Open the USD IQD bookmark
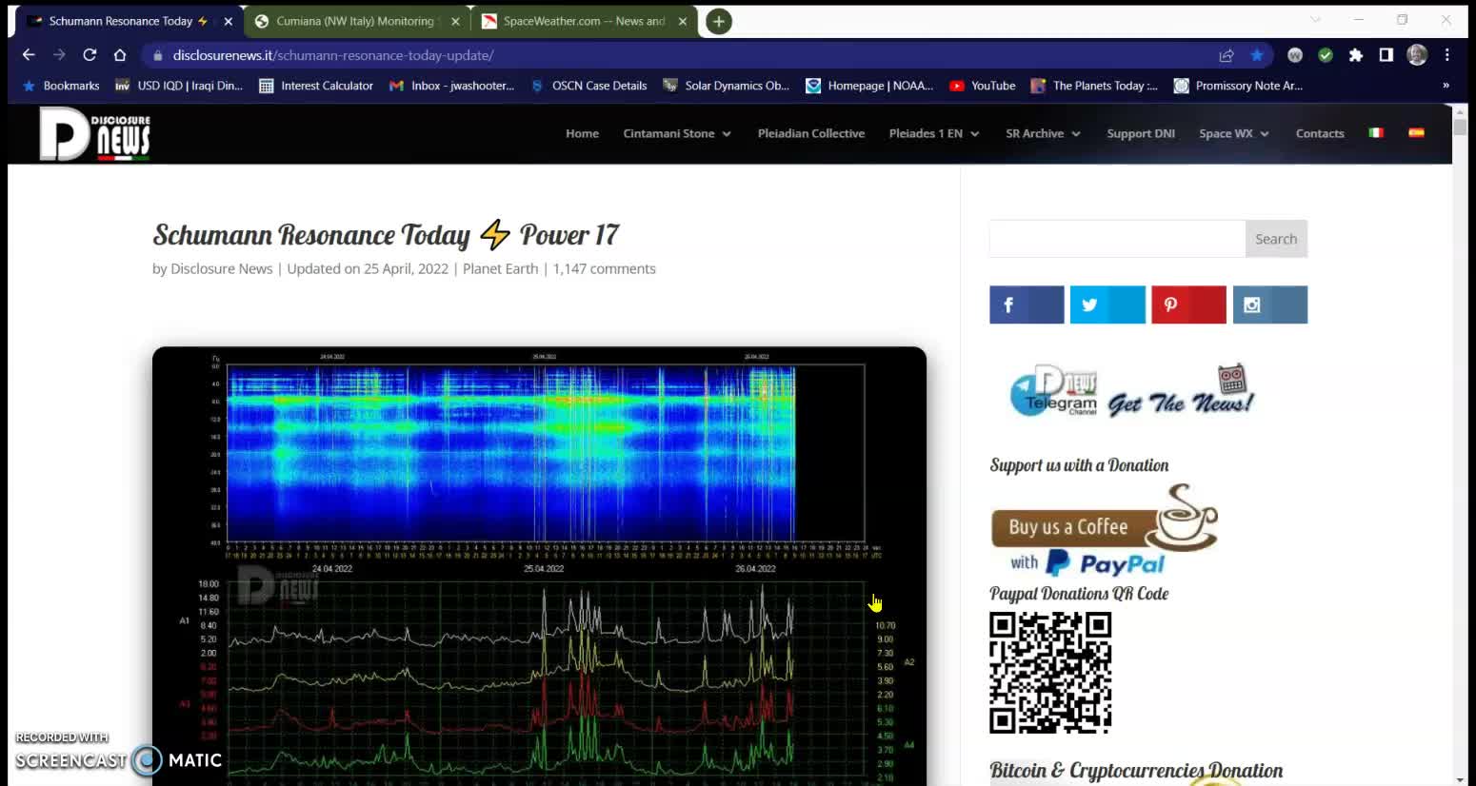 [179, 86]
